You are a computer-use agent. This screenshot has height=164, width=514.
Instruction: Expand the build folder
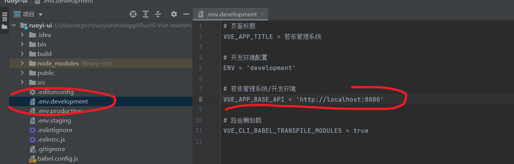click(x=22, y=54)
